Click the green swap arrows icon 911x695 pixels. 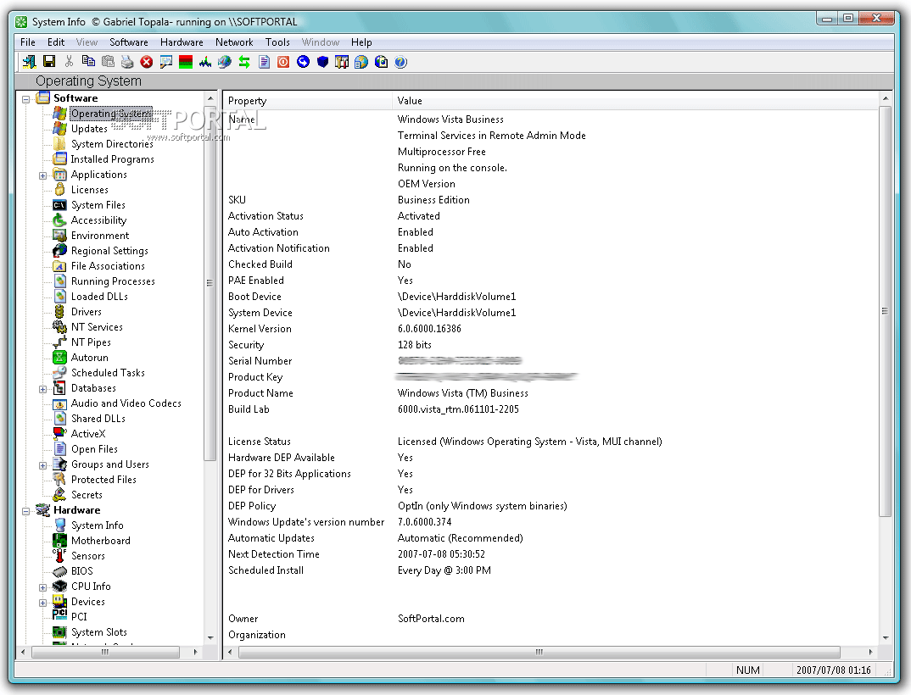(x=244, y=62)
